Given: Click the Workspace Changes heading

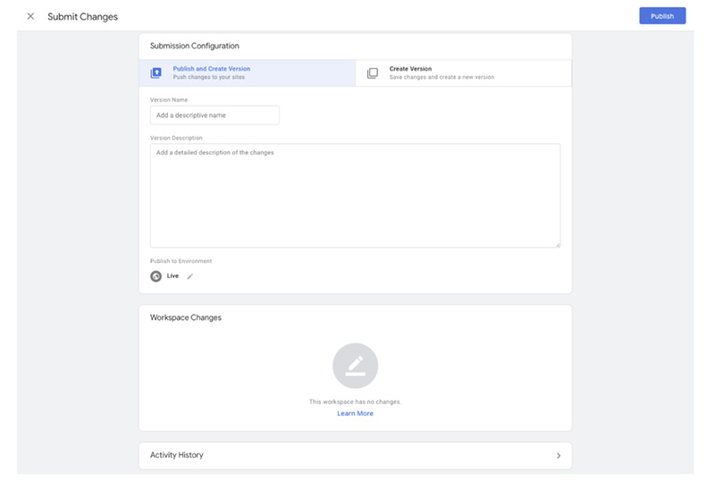Looking at the screenshot, I should [x=186, y=317].
